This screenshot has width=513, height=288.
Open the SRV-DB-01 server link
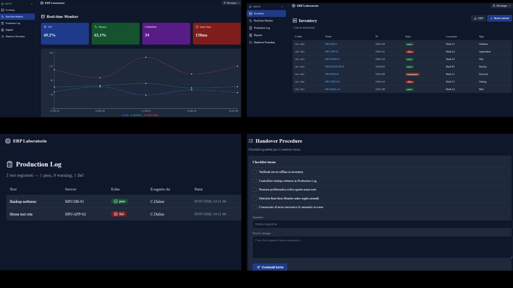[331, 44]
